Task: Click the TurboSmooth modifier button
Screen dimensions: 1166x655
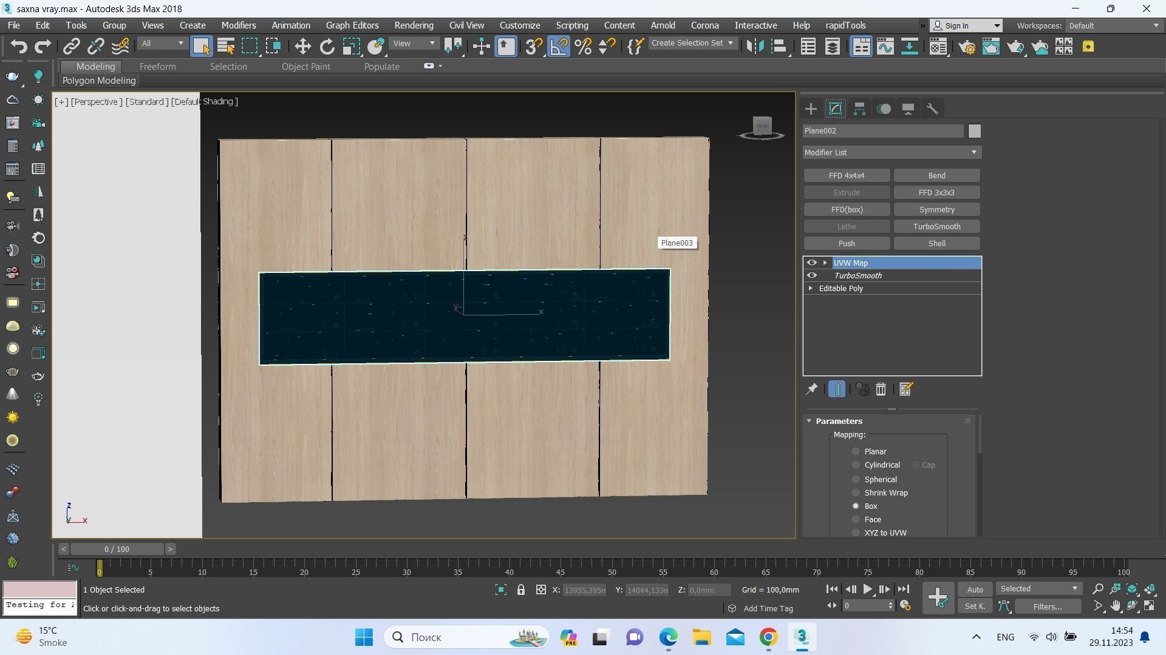Action: point(936,226)
